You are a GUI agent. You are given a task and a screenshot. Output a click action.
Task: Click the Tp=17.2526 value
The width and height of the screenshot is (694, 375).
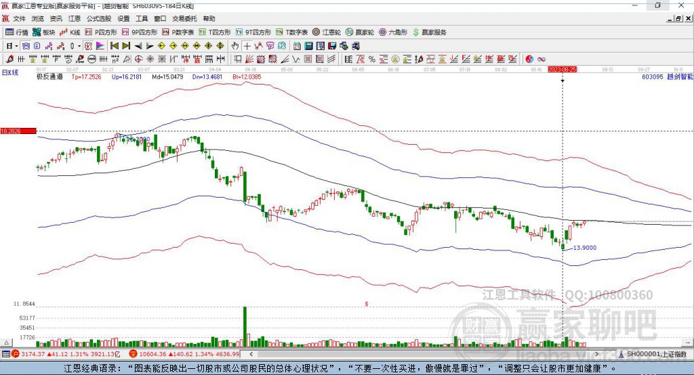[x=86, y=76]
